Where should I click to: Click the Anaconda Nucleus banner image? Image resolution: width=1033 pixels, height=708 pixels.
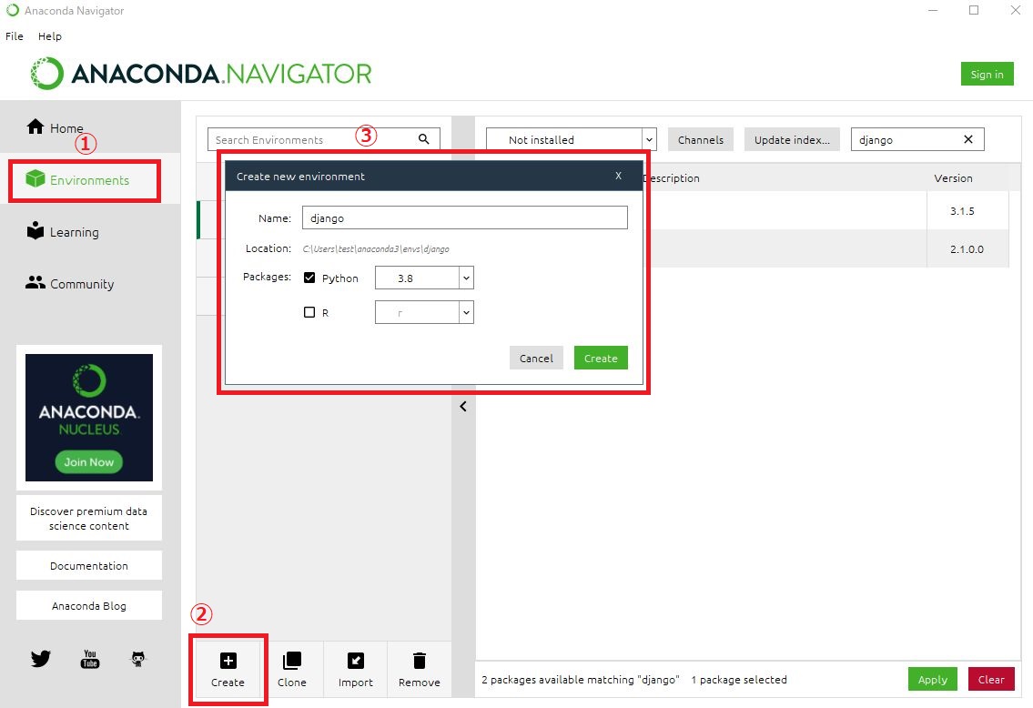[89, 418]
